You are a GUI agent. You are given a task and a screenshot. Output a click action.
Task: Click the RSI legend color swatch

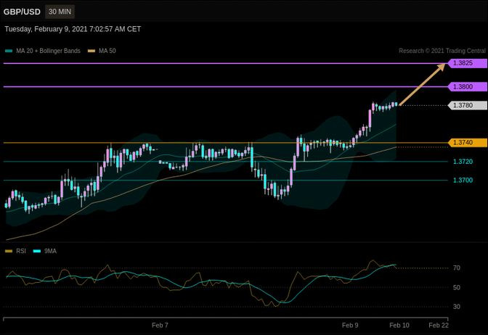(x=9, y=252)
